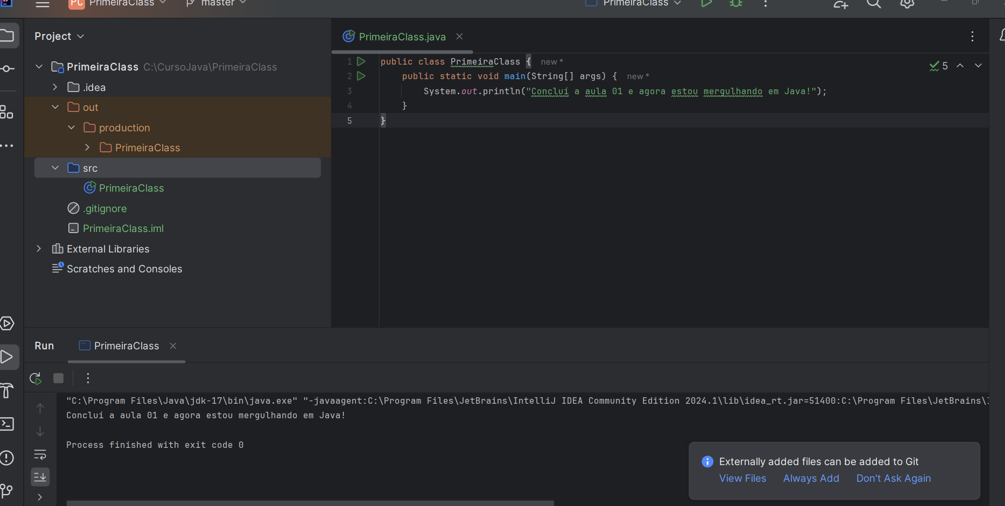
Task: Toggle soft-wrap in the console
Action: (x=40, y=454)
